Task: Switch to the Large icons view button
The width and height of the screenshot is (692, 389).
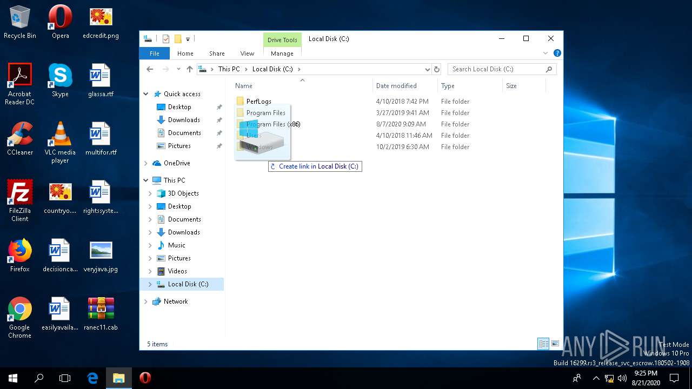Action: coord(555,344)
